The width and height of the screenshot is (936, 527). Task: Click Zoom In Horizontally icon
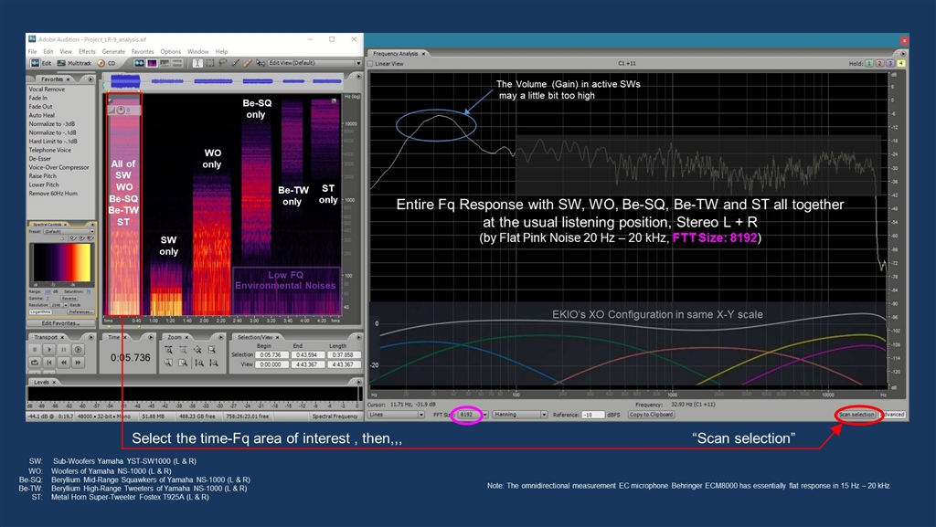(x=169, y=349)
